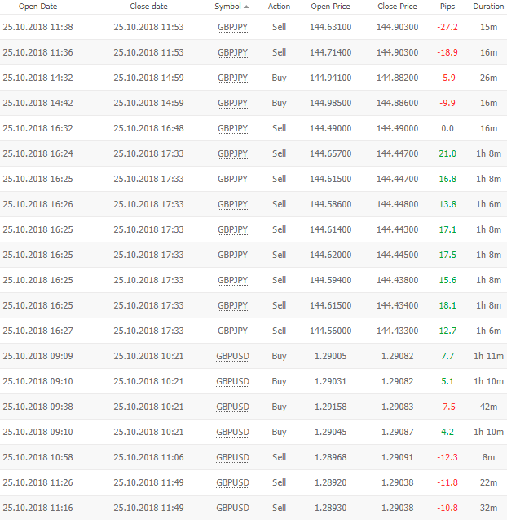Open GBPUSD link in the -7.5 pips row
Screen dimensions: 507x520
[232, 407]
